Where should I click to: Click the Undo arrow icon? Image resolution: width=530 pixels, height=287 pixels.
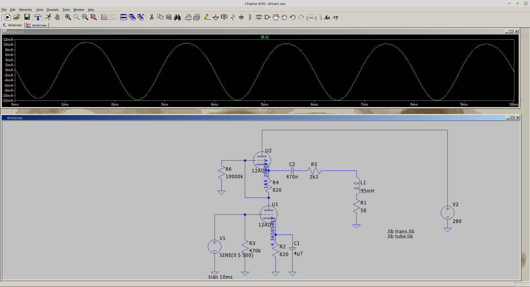click(x=293, y=17)
